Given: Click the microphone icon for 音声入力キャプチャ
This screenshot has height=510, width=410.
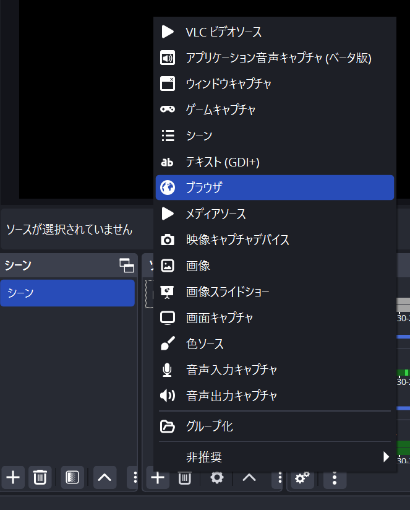Looking at the screenshot, I should [167, 370].
